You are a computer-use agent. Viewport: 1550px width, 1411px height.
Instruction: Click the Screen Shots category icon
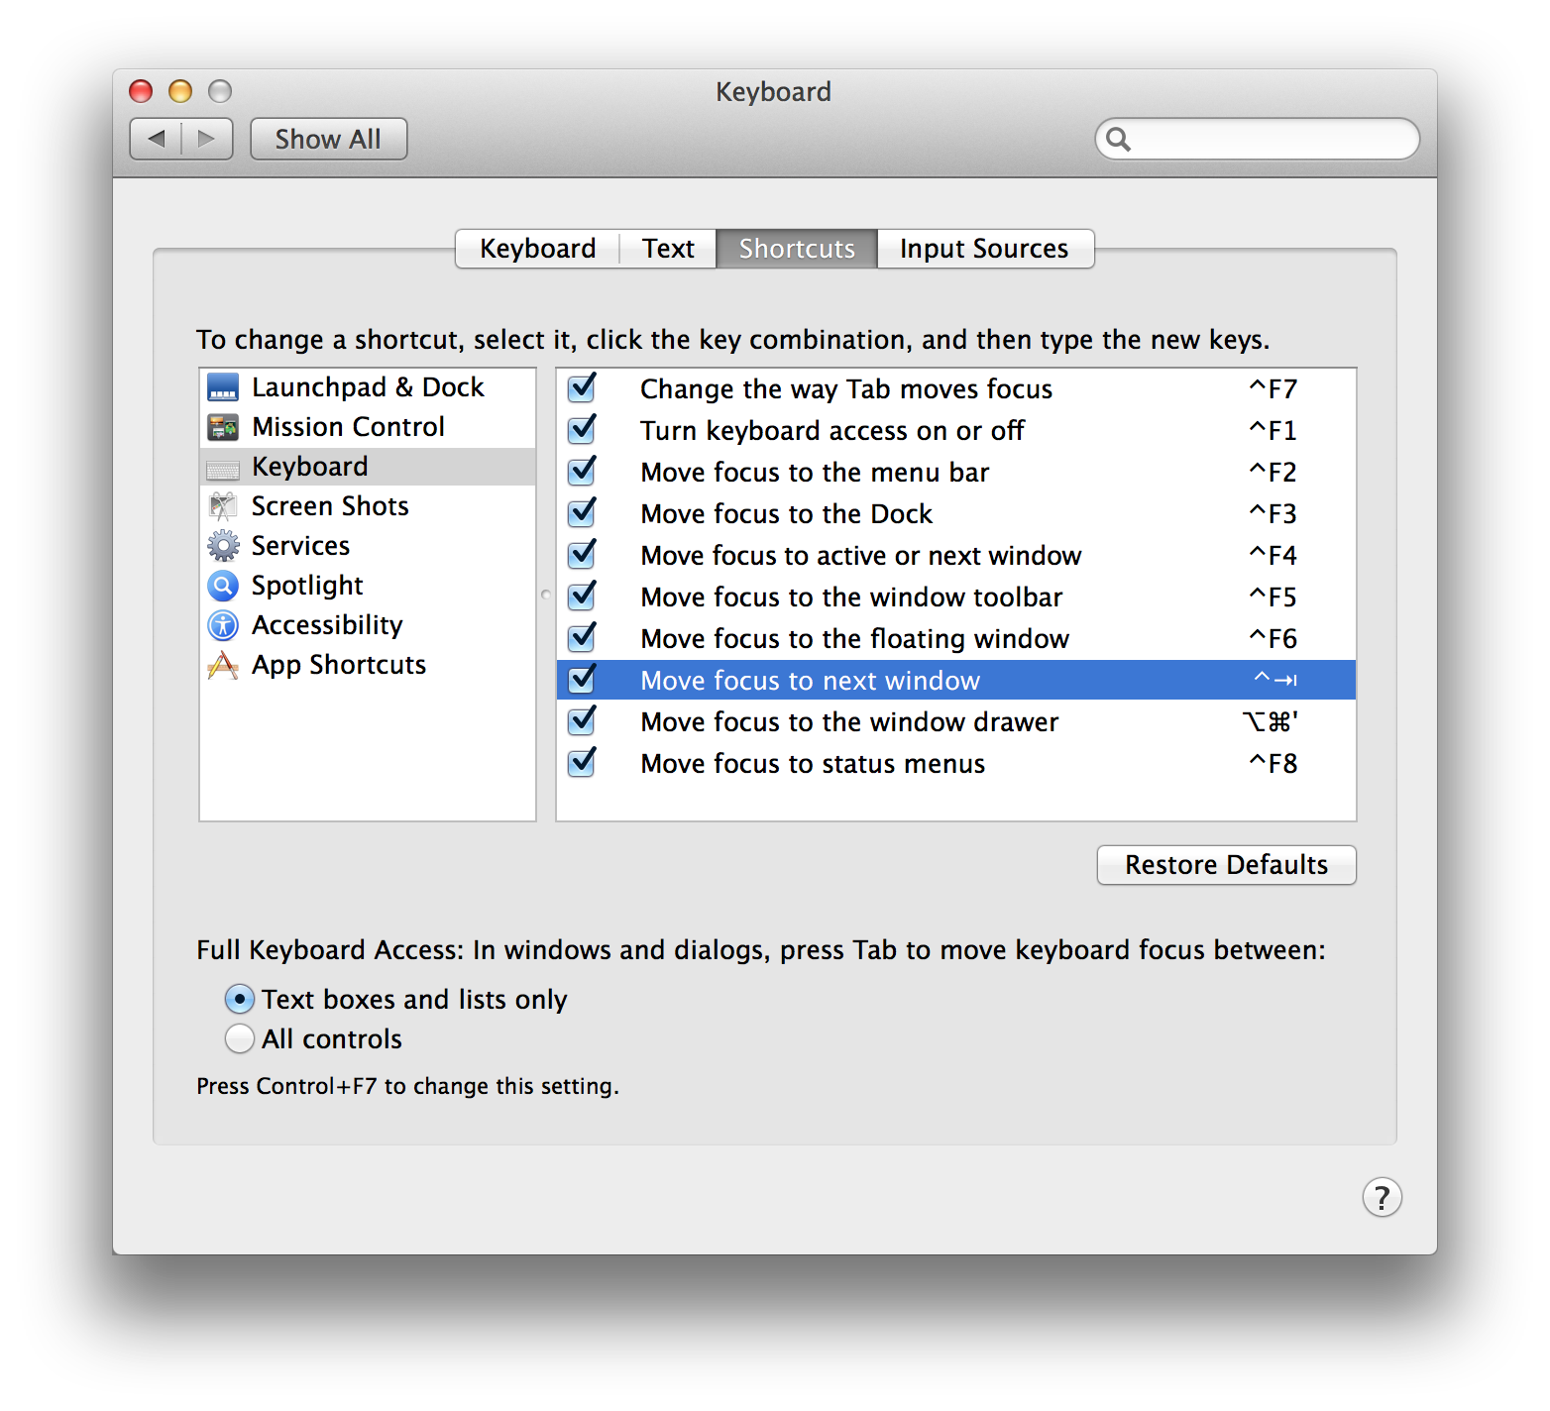(x=223, y=506)
